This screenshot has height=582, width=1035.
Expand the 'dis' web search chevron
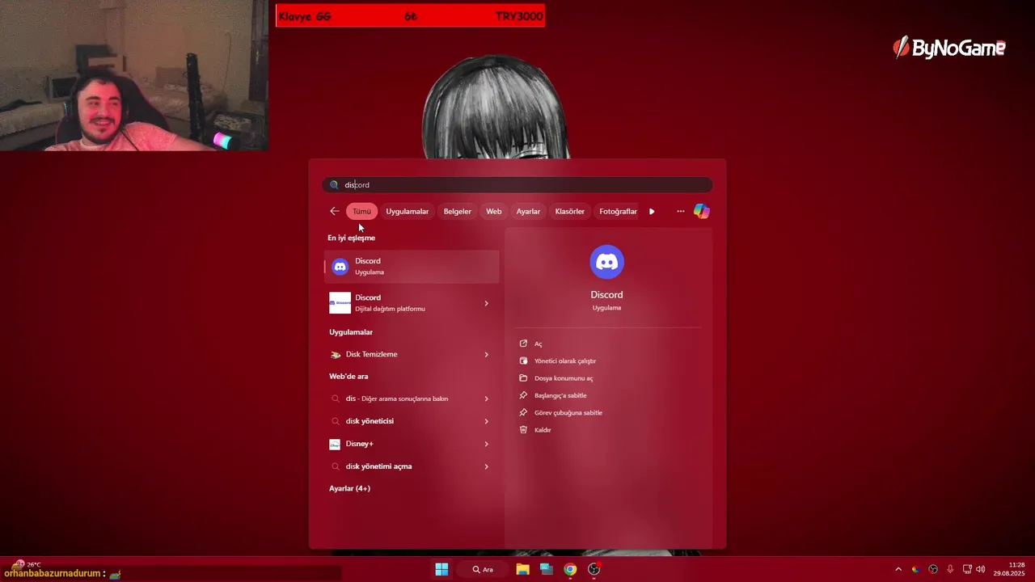pos(486,399)
